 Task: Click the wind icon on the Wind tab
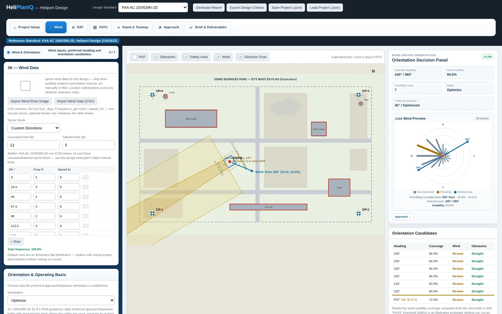[x=51, y=27]
